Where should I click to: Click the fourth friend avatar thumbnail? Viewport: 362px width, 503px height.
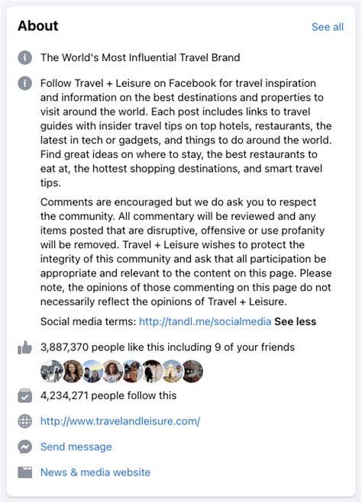112,371
